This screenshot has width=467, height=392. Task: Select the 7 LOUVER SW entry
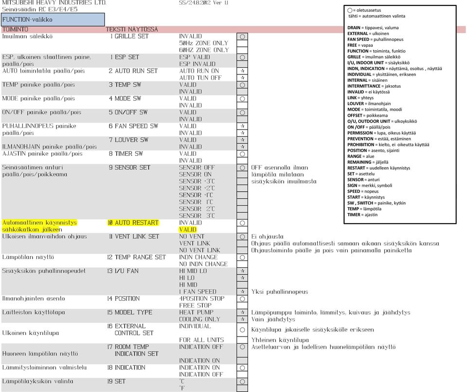coord(128,140)
